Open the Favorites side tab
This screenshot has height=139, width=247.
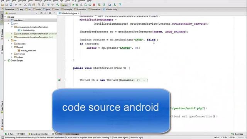[x=2, y=124]
